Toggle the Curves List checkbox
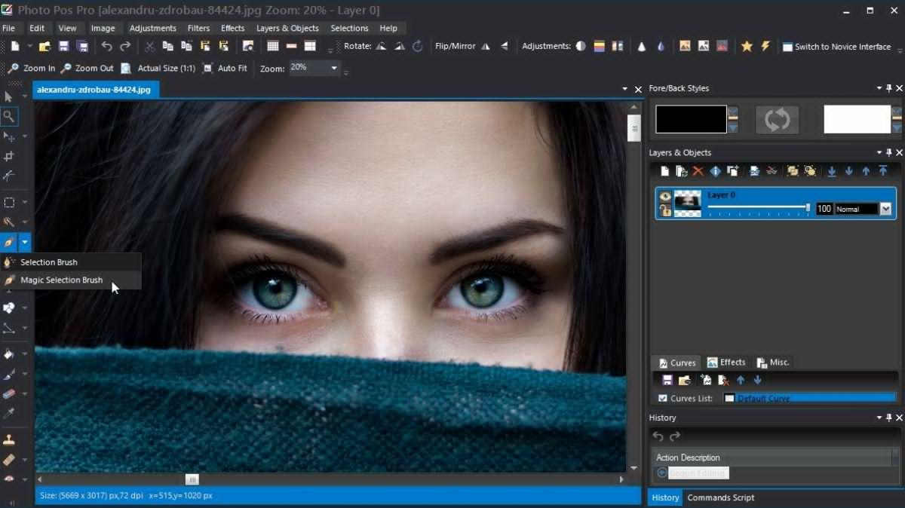905x508 pixels. coord(662,398)
